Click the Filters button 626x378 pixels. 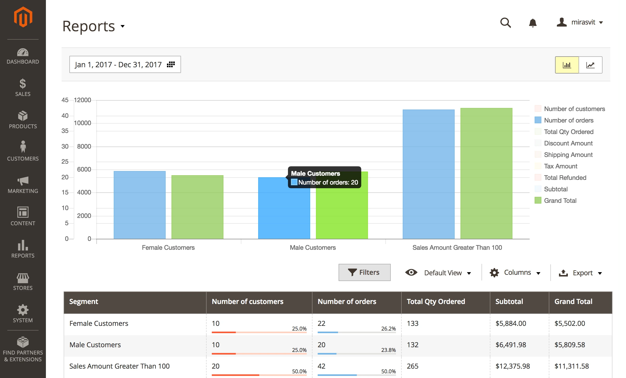click(x=364, y=272)
